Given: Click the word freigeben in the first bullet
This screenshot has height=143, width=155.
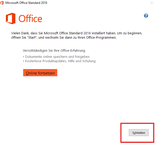Looking at the screenshot, I should 82,57.
